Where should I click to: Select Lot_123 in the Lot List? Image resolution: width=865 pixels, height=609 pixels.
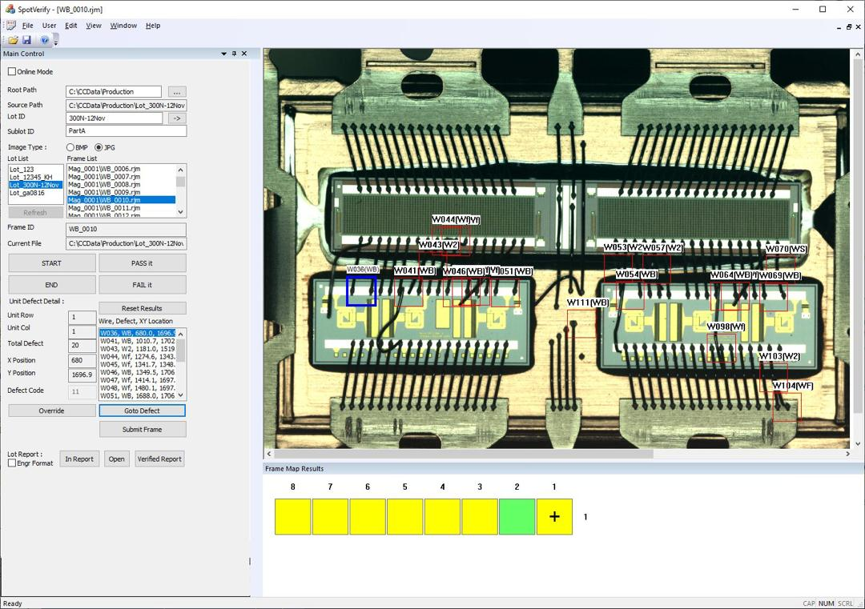click(x=35, y=169)
